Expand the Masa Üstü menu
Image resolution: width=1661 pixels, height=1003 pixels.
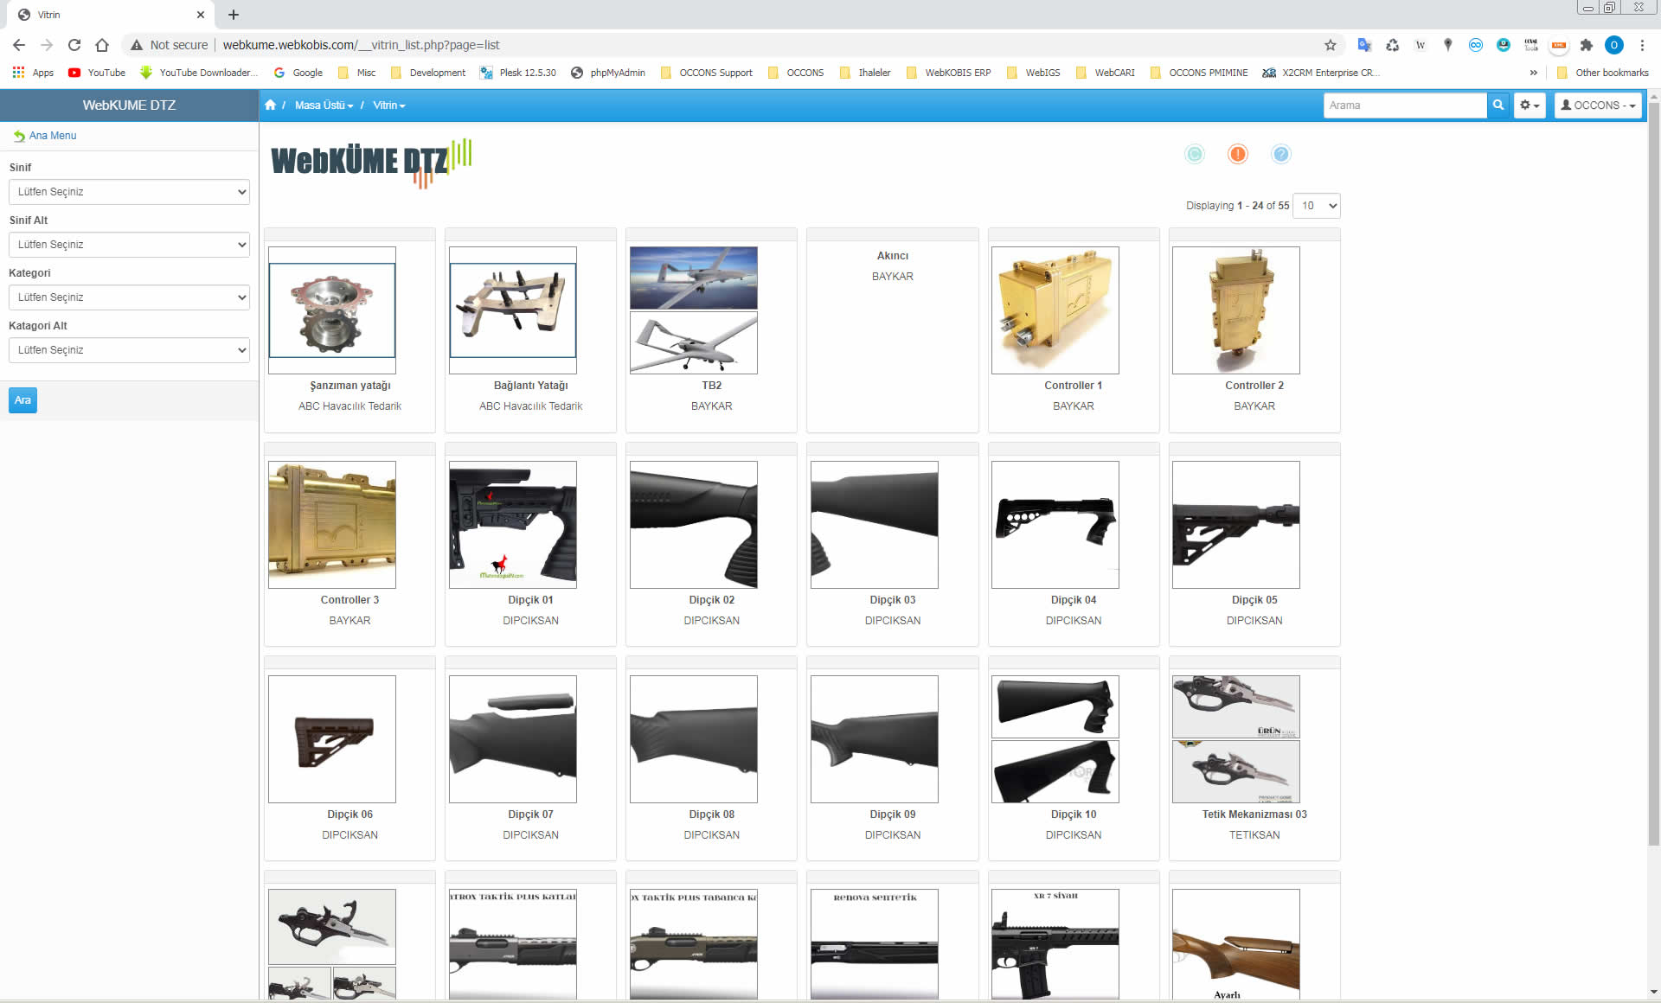[324, 105]
